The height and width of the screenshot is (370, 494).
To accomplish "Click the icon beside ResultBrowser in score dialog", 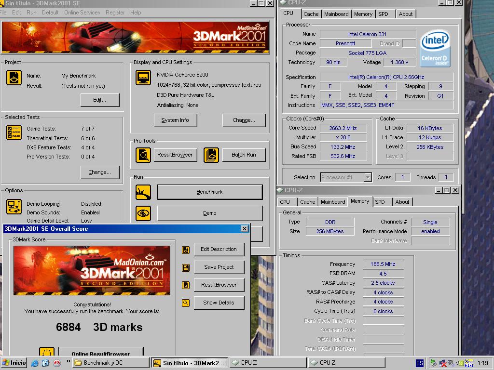I will click(x=186, y=285).
